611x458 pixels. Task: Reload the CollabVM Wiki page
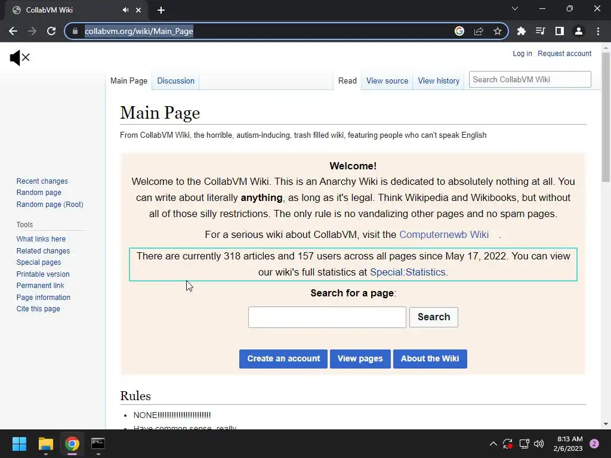coord(51,31)
